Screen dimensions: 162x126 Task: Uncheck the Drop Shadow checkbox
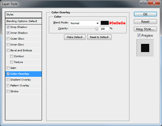point(8,27)
